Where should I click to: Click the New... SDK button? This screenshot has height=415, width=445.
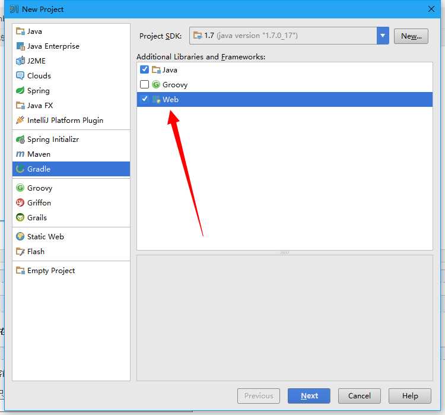[411, 36]
